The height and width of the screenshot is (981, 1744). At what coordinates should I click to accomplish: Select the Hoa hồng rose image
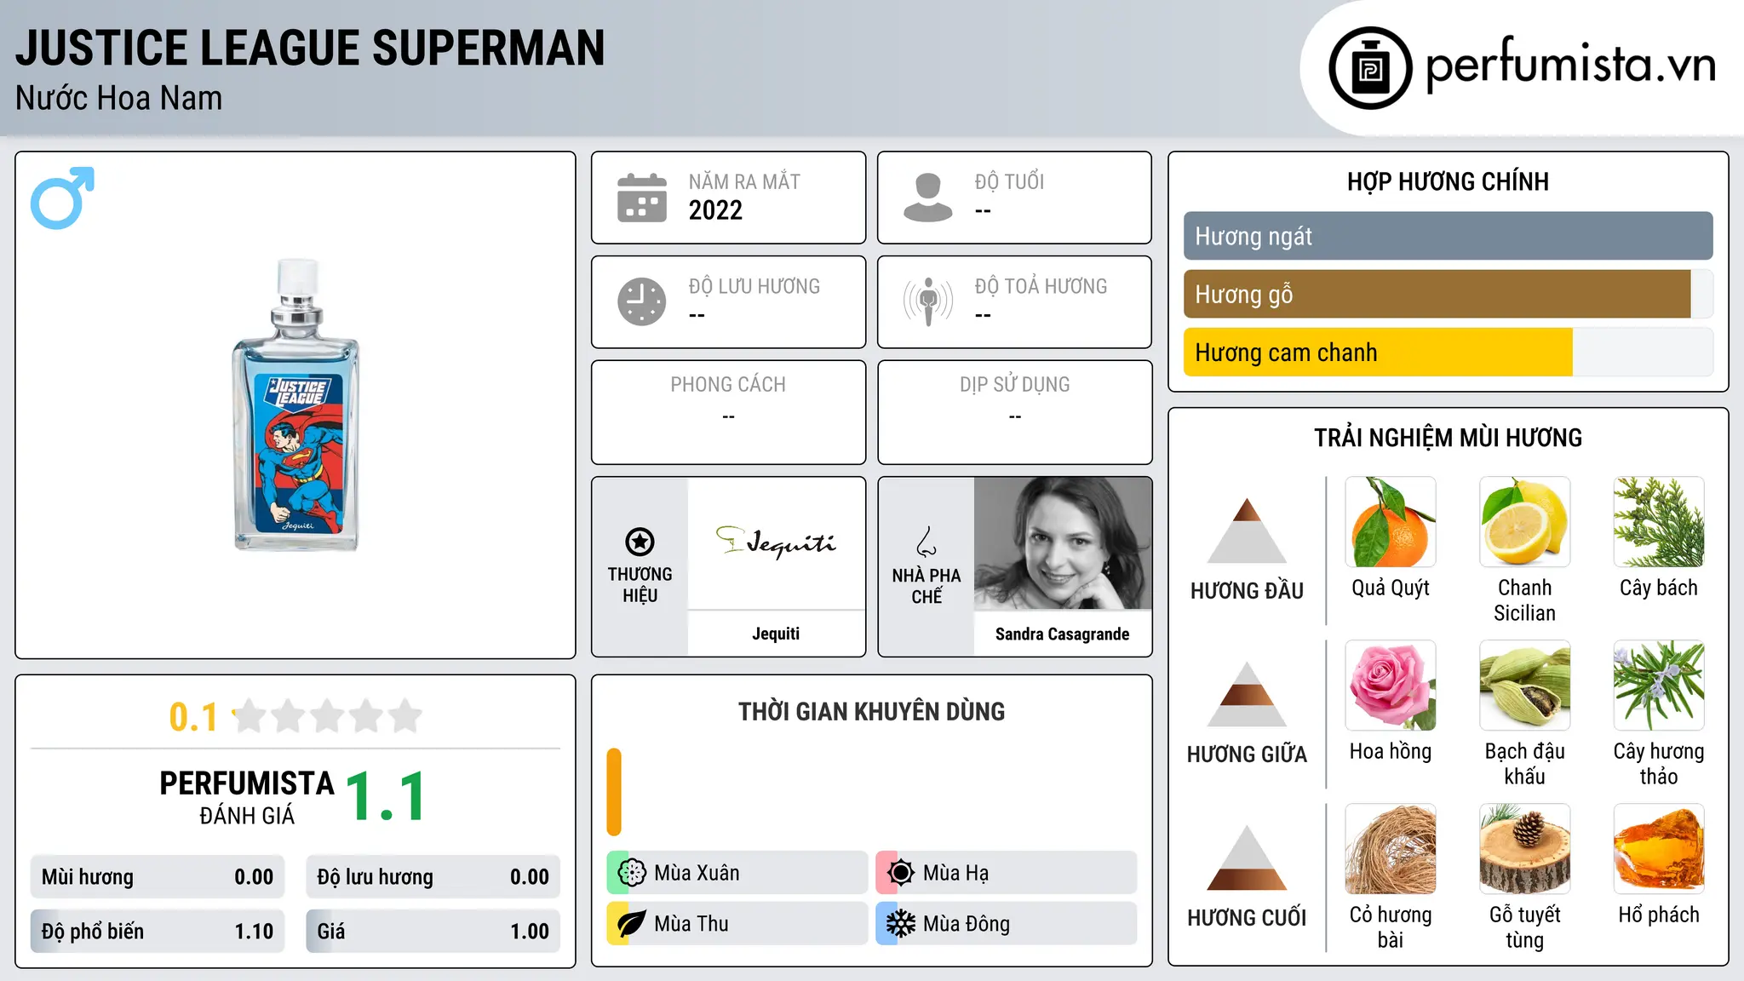pyautogui.click(x=1391, y=686)
